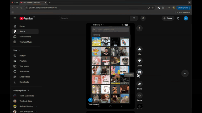Open The Code Dose channel
The image size is (202, 113).
[x=25, y=101]
